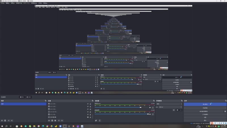Remove the selected source using the trash icon
Image resolution: width=227 pixels, height=128 pixels.
point(52,120)
